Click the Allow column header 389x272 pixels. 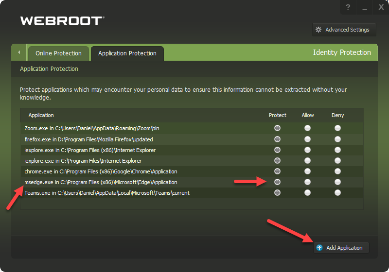click(x=308, y=115)
